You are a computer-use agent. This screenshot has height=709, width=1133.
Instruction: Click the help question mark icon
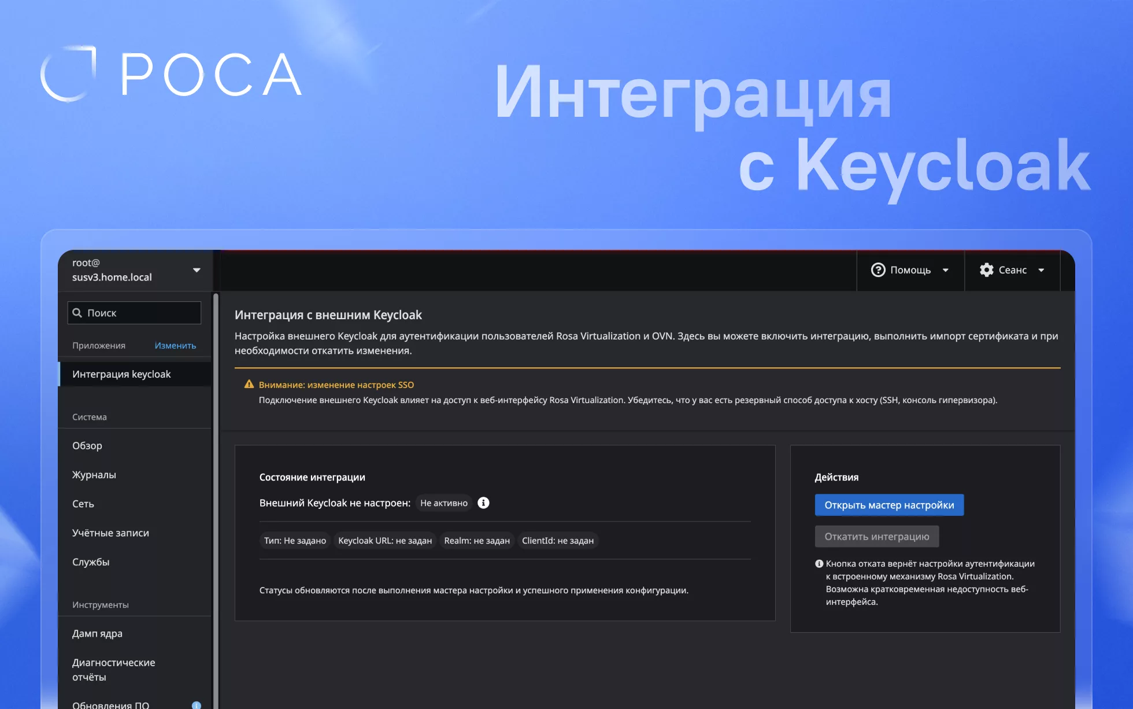point(877,270)
